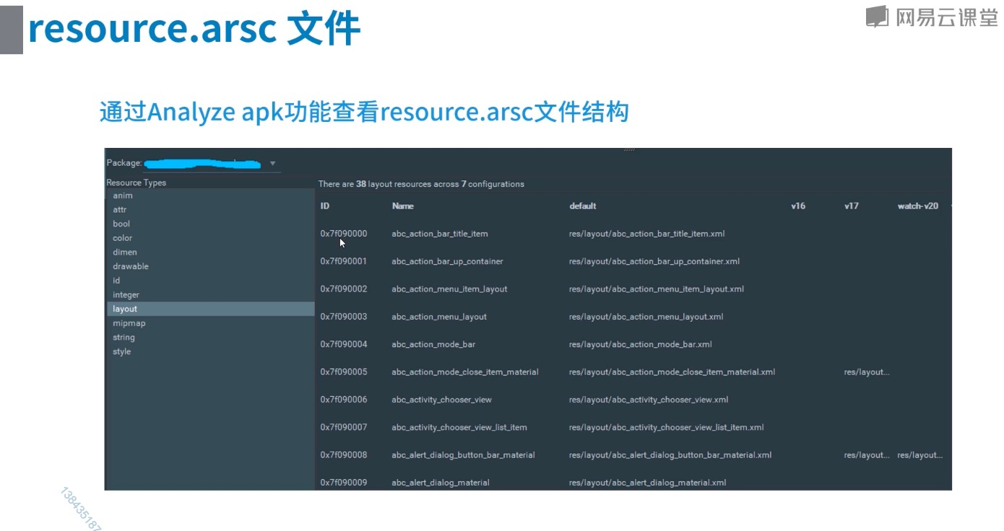Select the mipmap resource type
Image resolution: width=1004 pixels, height=531 pixels.
pos(127,322)
